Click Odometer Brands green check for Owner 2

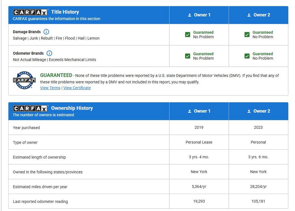tap(247, 56)
